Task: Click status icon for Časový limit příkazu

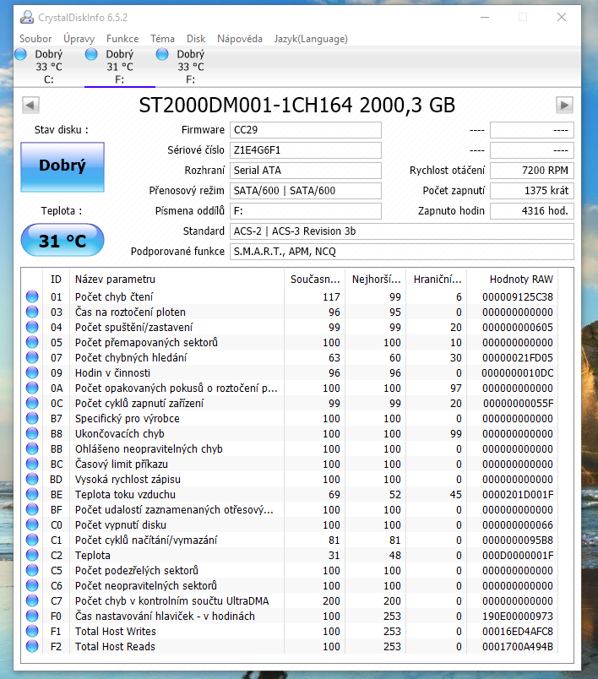Action: [x=32, y=464]
